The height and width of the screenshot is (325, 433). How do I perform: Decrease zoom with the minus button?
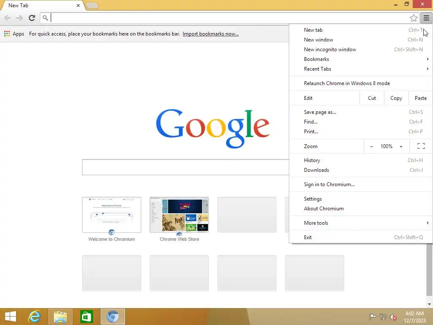(x=371, y=146)
